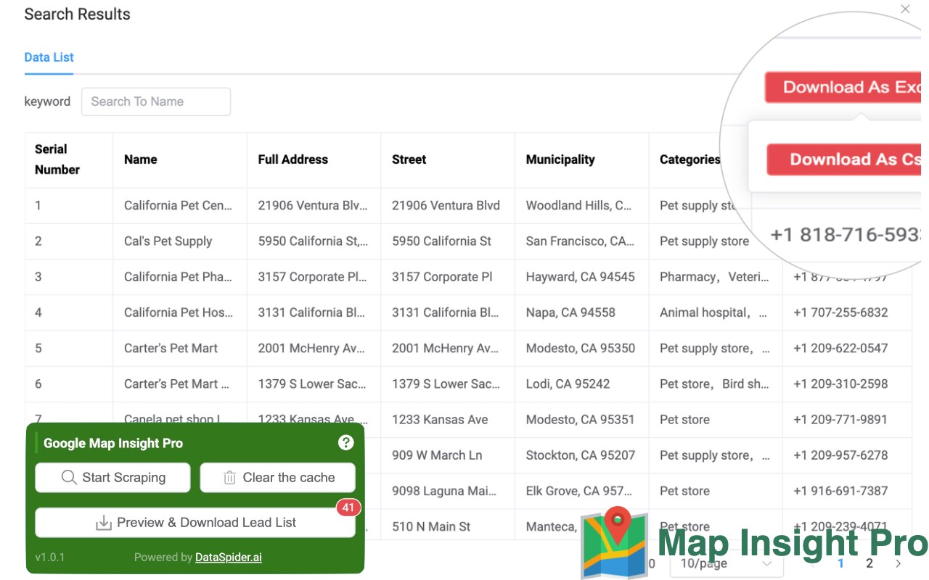Click Download As Csv button
Viewport: 929px width, 580px height.
click(846, 159)
